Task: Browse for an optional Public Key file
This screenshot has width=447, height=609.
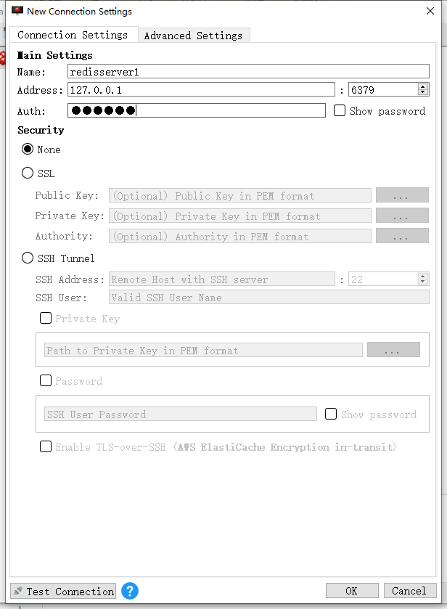Action: (x=402, y=195)
